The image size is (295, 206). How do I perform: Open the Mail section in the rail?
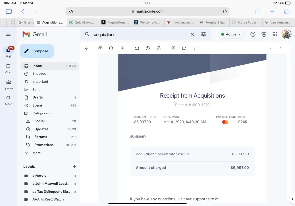[8, 52]
